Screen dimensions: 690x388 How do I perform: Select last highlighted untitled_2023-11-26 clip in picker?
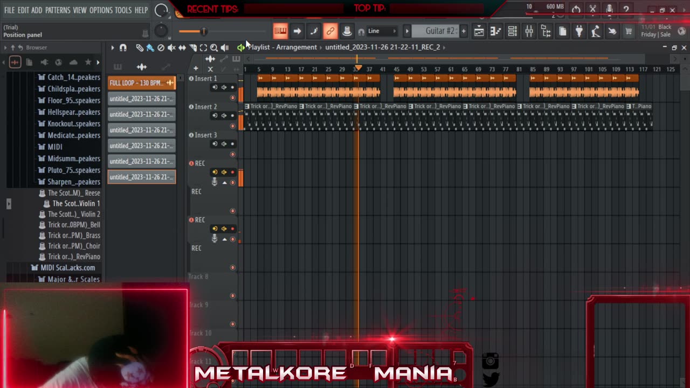142,177
